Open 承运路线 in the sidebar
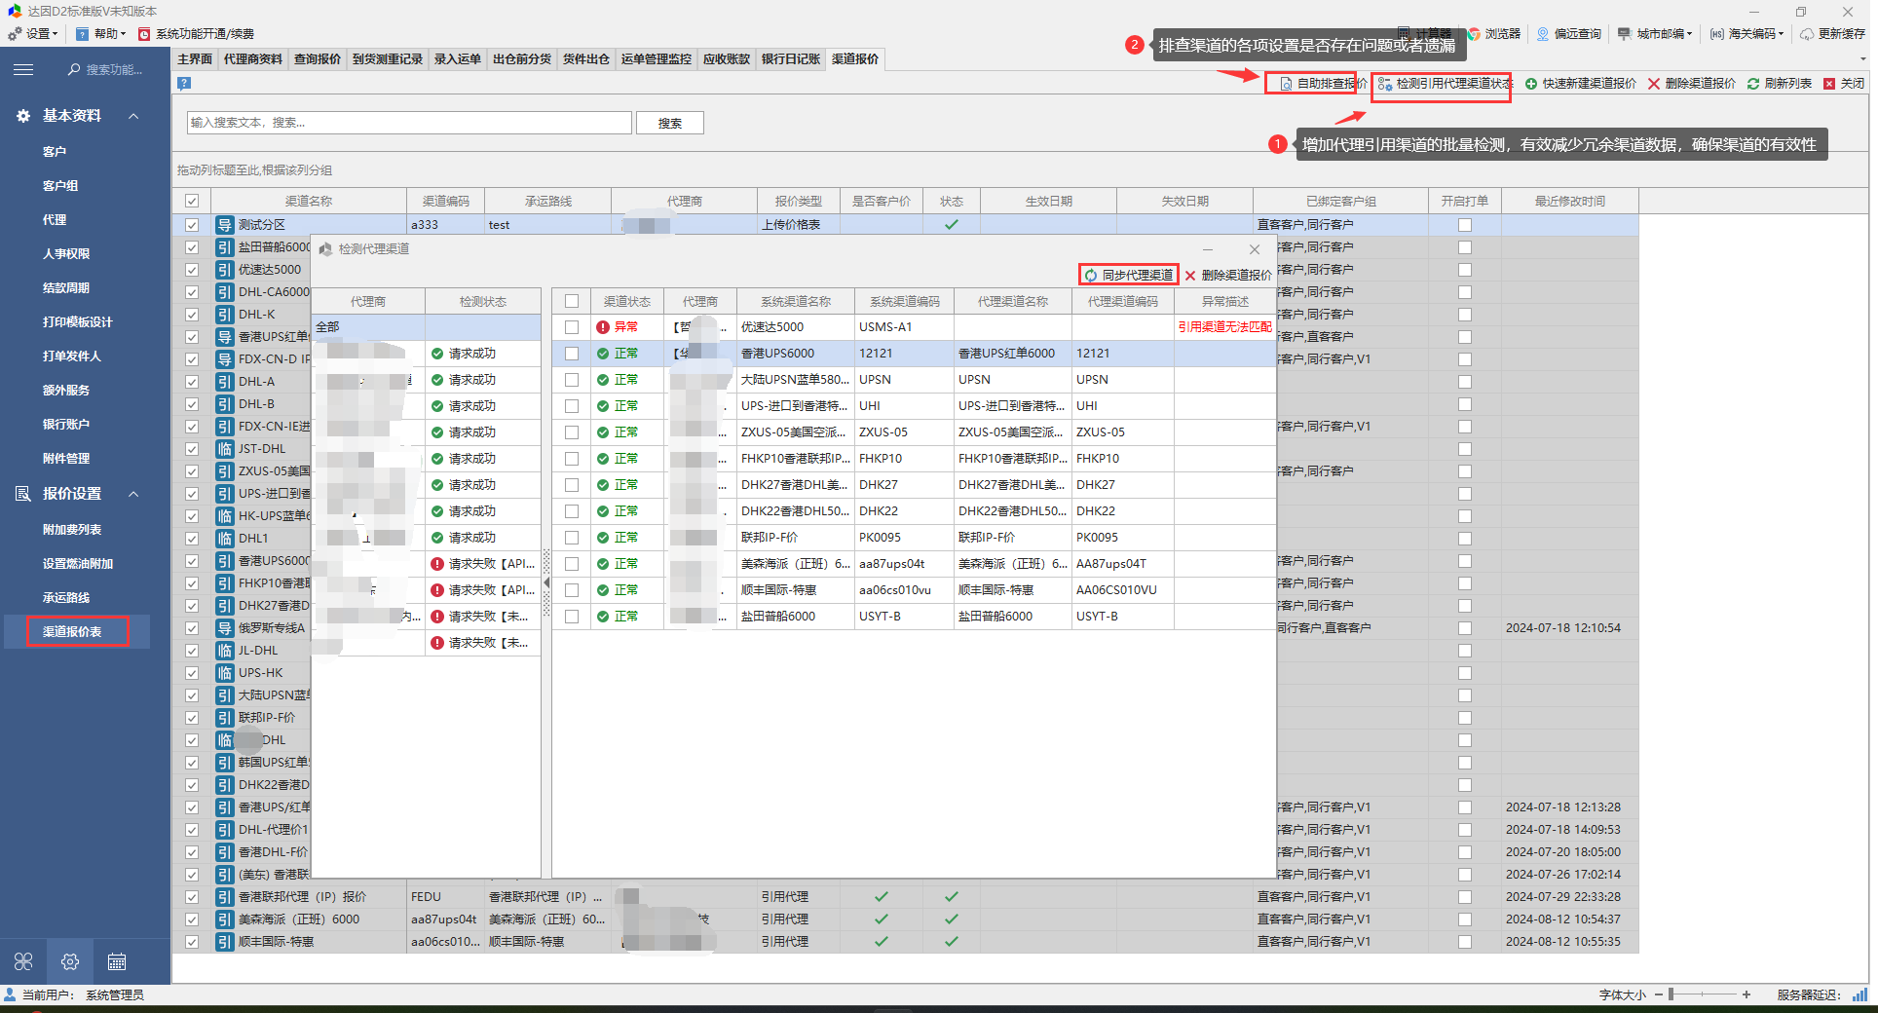 pyautogui.click(x=66, y=598)
